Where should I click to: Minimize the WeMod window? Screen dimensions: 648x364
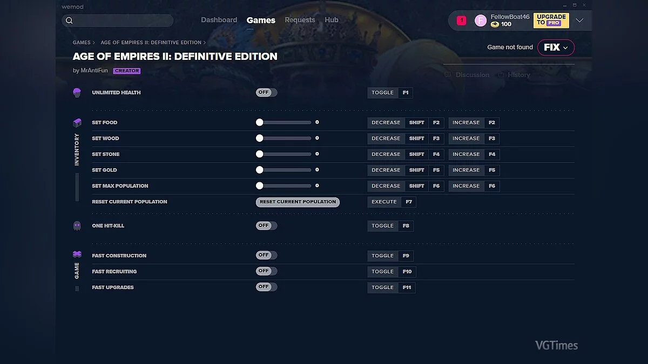[565, 5]
